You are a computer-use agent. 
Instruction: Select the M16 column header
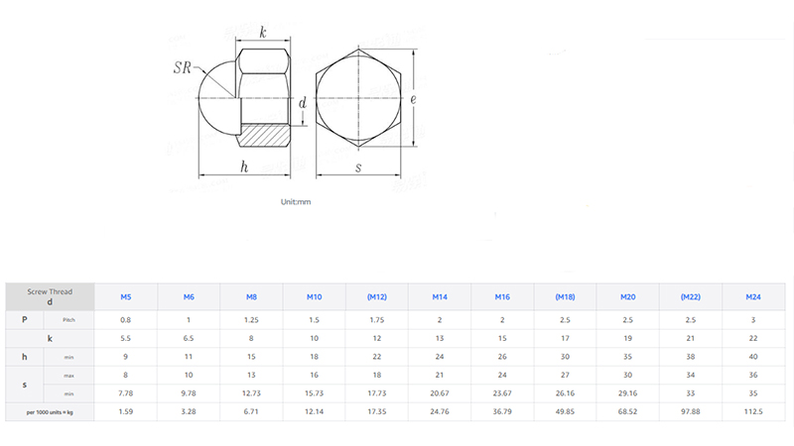click(x=502, y=296)
